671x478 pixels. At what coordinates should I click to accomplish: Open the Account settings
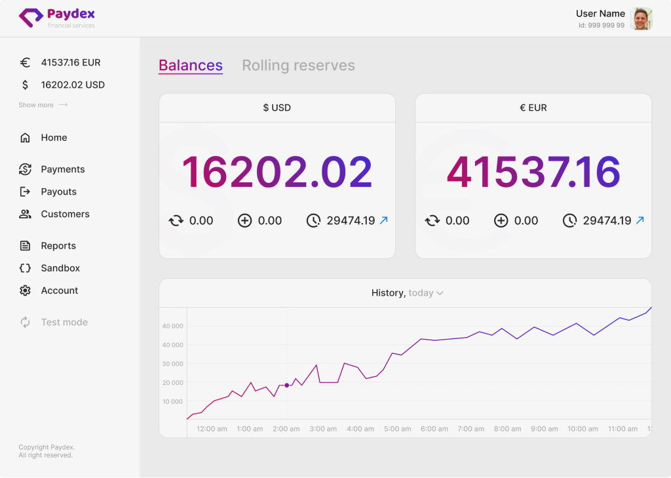pos(60,290)
